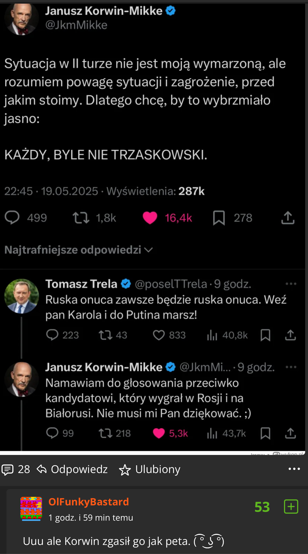Share Korwin-Mikke's reply via upload icon
Screen dimensions: 308x554
tap(290, 433)
